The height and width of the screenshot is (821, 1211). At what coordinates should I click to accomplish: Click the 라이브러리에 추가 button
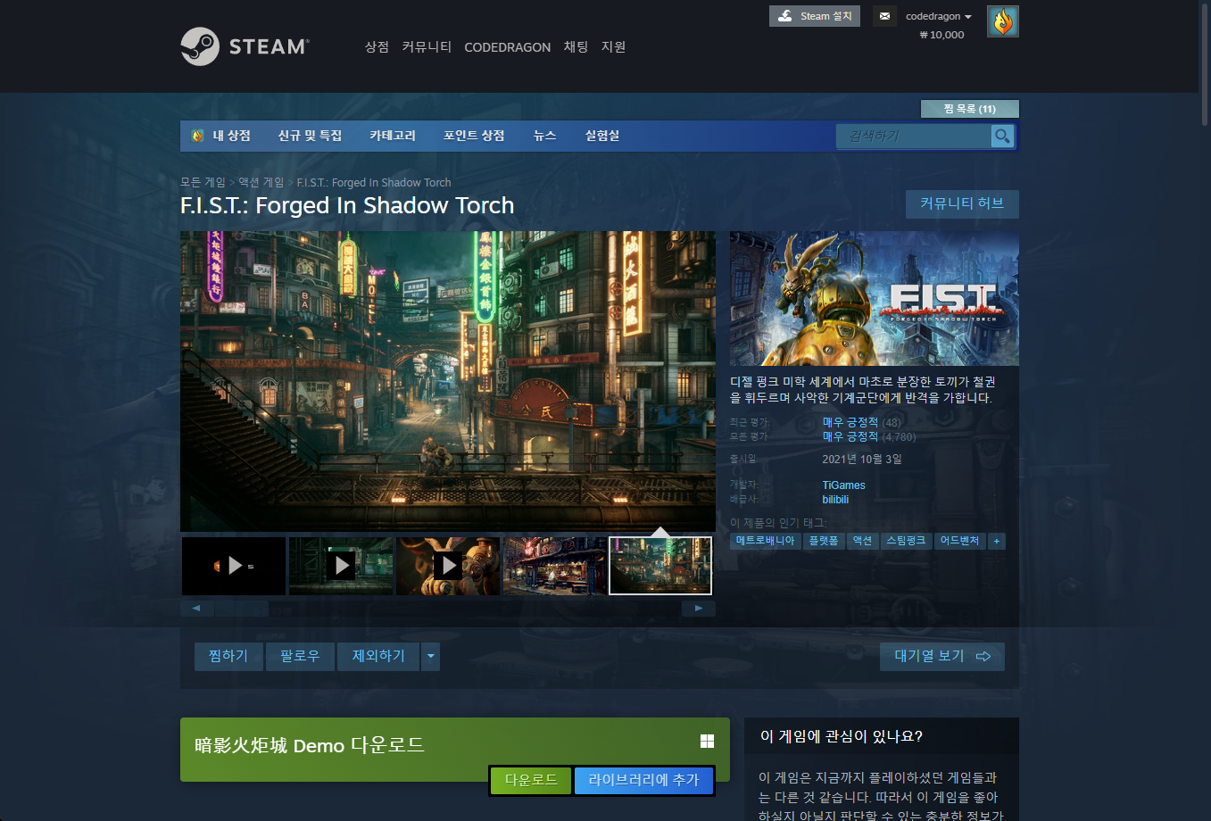tap(643, 780)
